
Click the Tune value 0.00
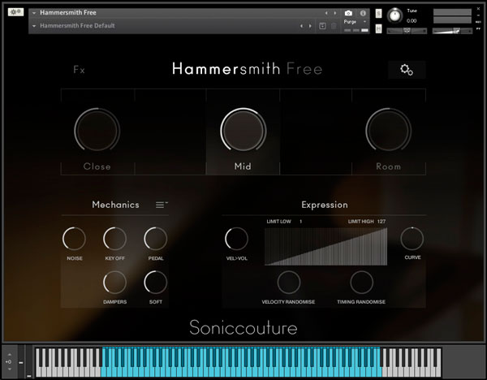(x=412, y=21)
